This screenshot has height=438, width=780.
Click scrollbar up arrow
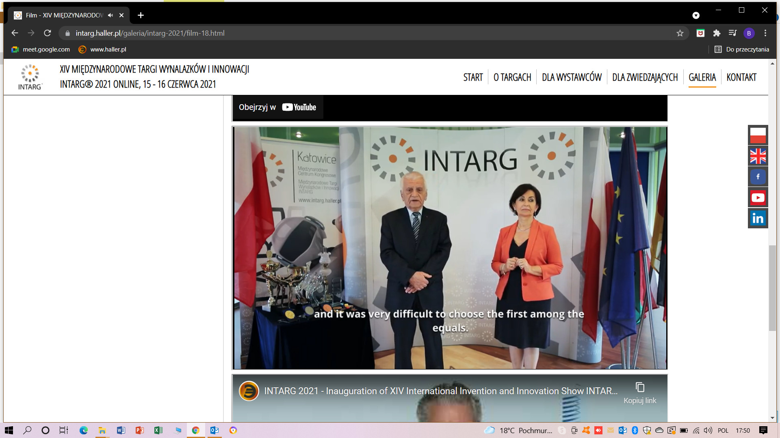pyautogui.click(x=772, y=64)
